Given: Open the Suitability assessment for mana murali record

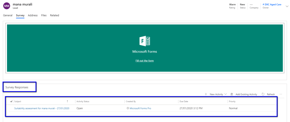Looking at the screenshot, I should tap(42, 108).
